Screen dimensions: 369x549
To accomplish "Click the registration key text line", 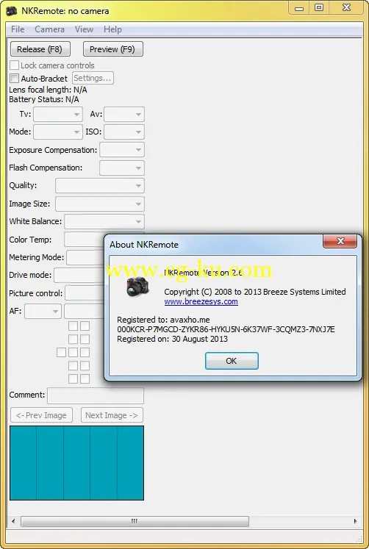I will (x=226, y=329).
